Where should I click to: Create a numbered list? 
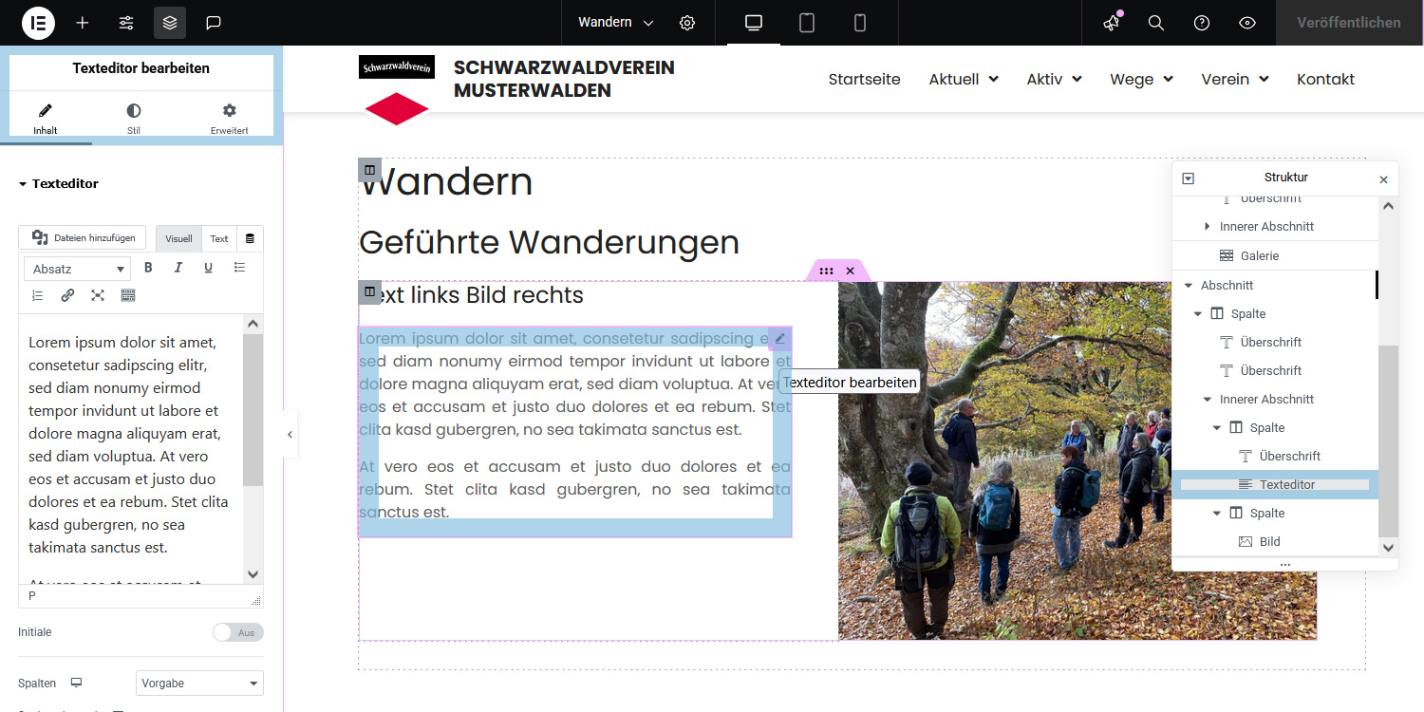pos(37,295)
